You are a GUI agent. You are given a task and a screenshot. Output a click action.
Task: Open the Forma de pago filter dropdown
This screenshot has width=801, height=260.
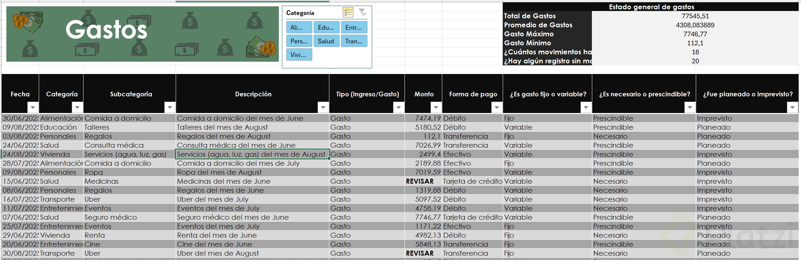pos(497,107)
